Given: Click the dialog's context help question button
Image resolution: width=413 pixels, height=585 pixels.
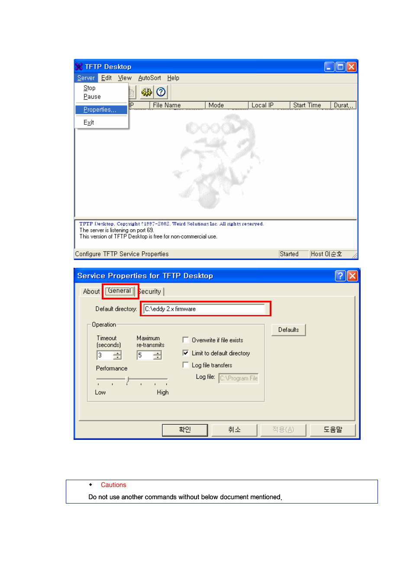Looking at the screenshot, I should pyautogui.click(x=340, y=276).
